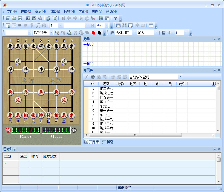Select move row 车九进二

click(x=150, y=106)
